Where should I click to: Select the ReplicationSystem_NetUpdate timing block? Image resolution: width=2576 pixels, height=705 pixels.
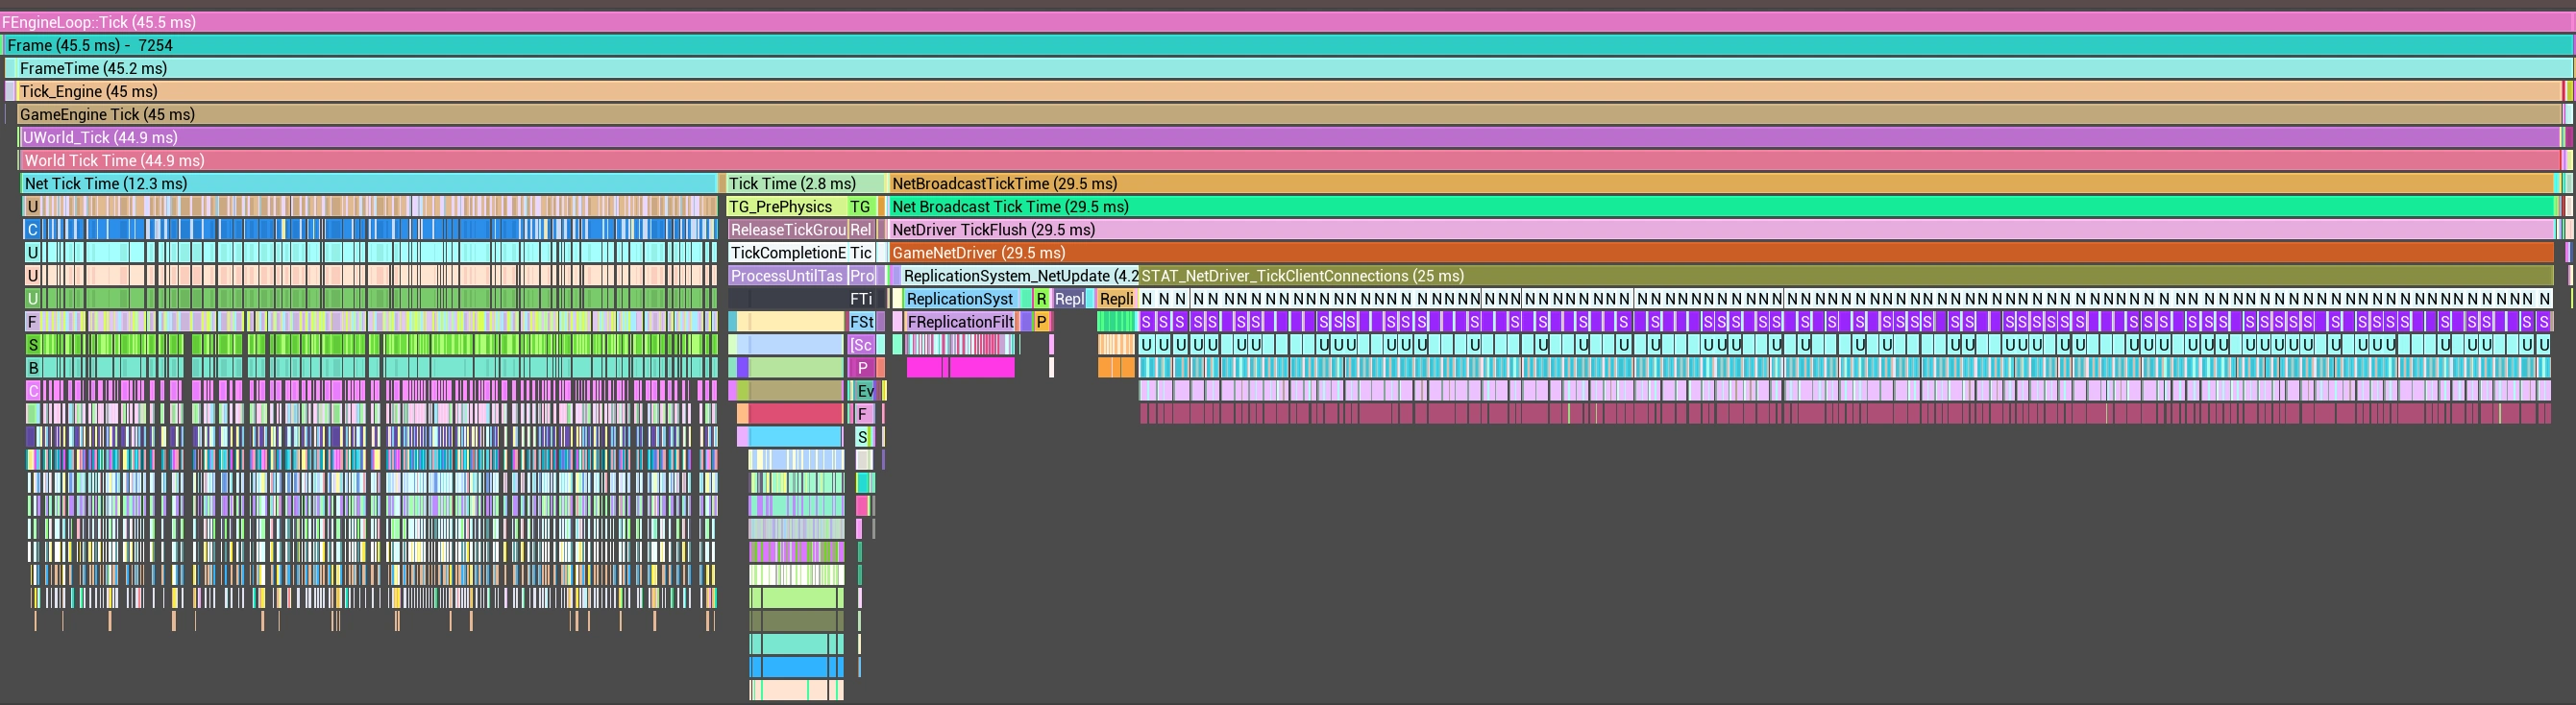[x=1019, y=275]
